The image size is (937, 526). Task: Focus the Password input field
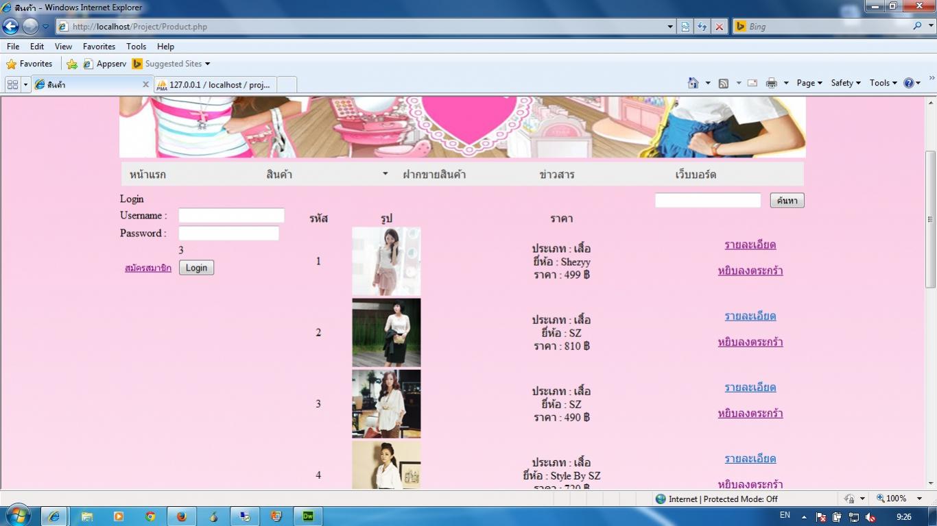[228, 234]
